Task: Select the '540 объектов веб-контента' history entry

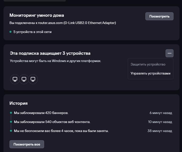Action: [x=52, y=122]
